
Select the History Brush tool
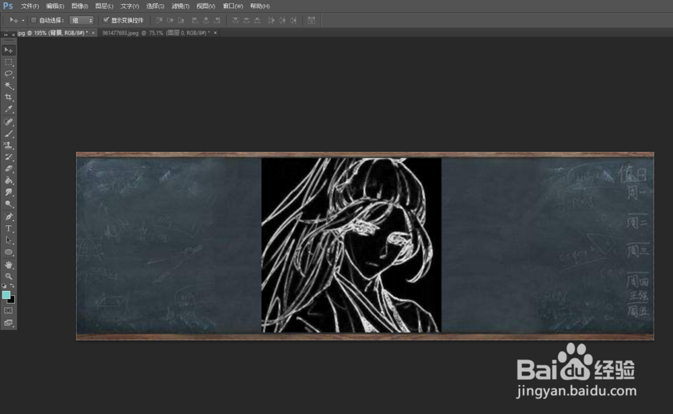click(9, 157)
